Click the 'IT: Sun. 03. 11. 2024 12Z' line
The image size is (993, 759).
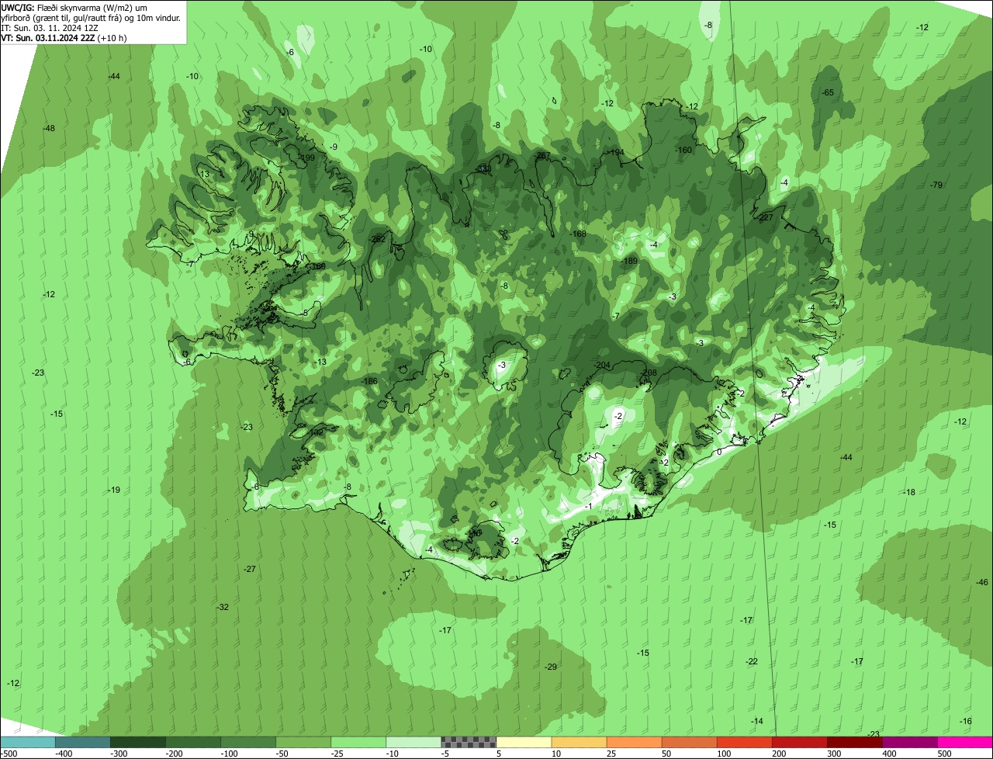pos(50,27)
